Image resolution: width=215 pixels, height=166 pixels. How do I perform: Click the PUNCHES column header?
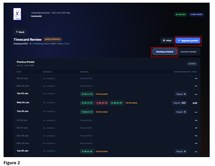84,72
